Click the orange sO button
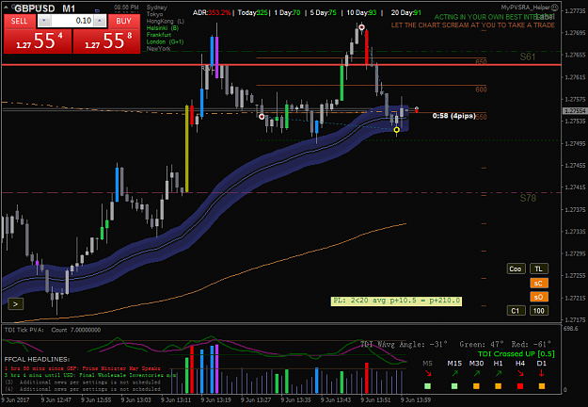Screen dimensions: 588x407 click(x=539, y=297)
